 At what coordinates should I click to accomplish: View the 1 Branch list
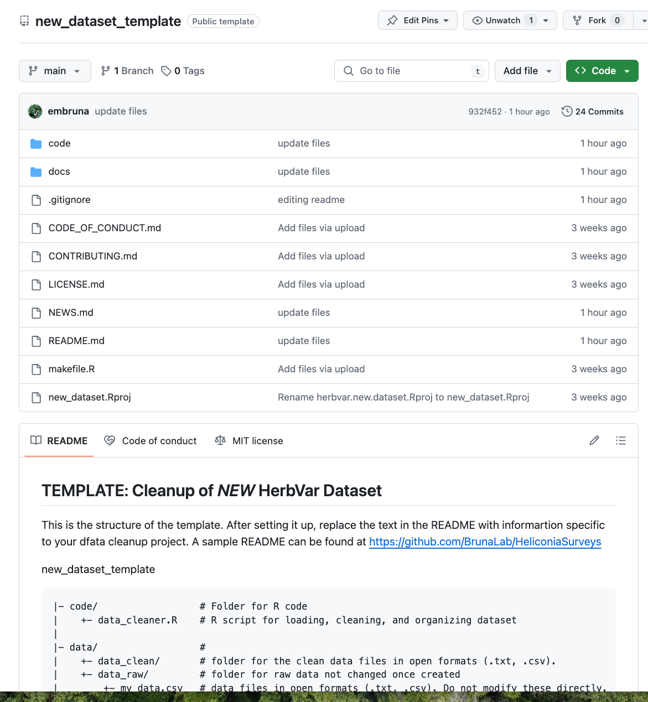tap(127, 71)
